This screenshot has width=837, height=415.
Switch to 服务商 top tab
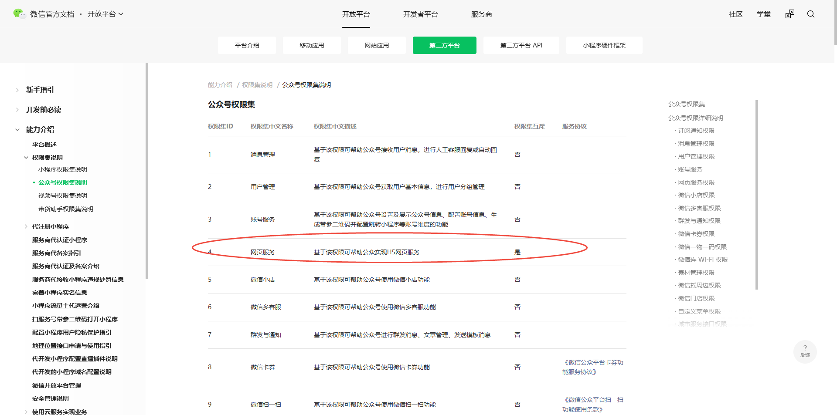click(482, 14)
